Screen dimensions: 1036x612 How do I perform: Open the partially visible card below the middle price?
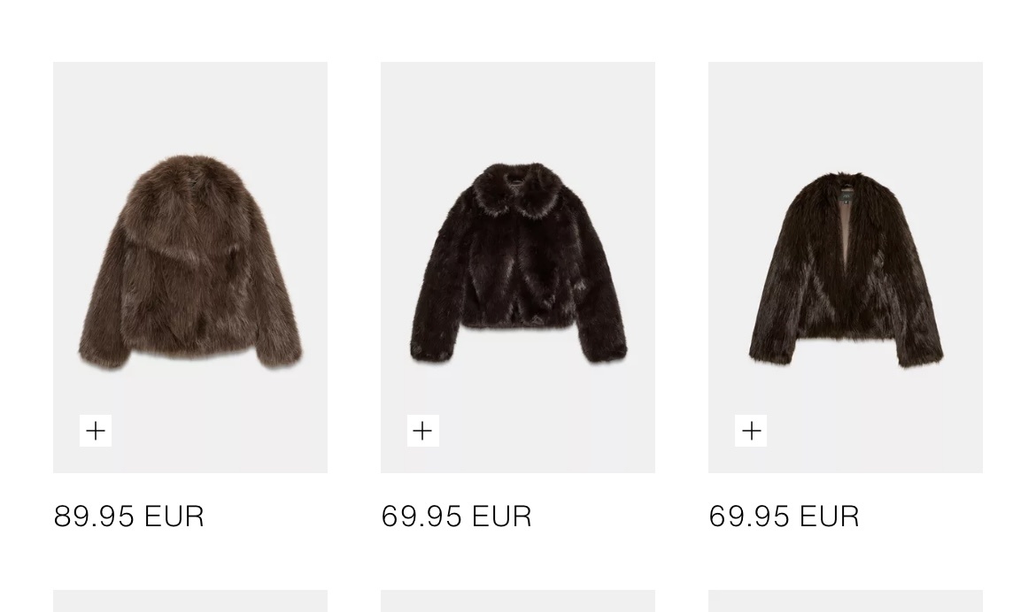pos(518,601)
